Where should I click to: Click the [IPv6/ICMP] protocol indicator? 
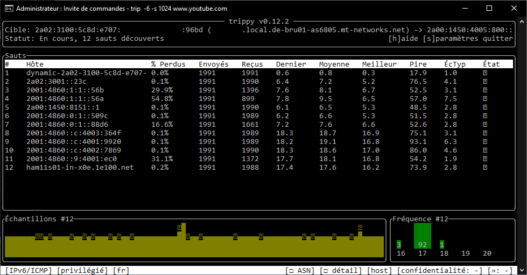coord(29,270)
